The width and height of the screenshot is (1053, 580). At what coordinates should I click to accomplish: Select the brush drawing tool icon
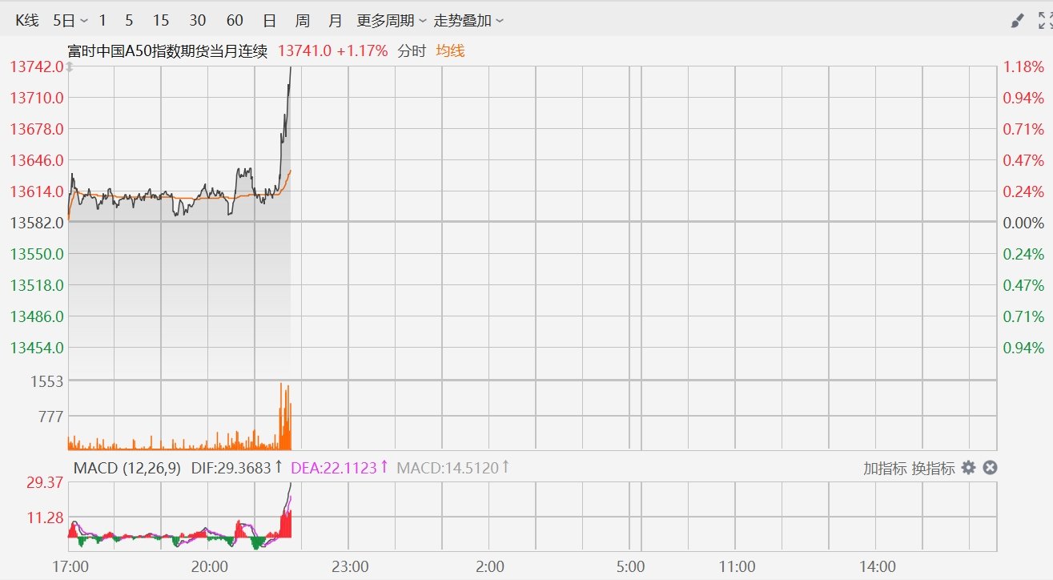[x=1017, y=21]
